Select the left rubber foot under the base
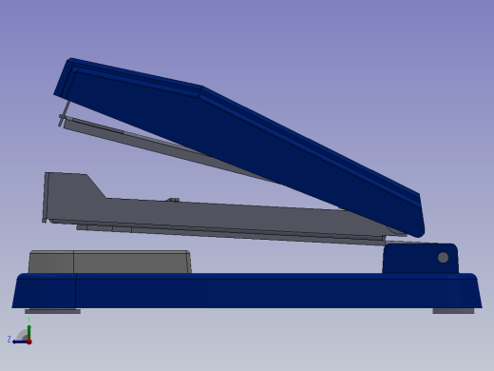The width and height of the screenshot is (494, 371). coord(52,311)
